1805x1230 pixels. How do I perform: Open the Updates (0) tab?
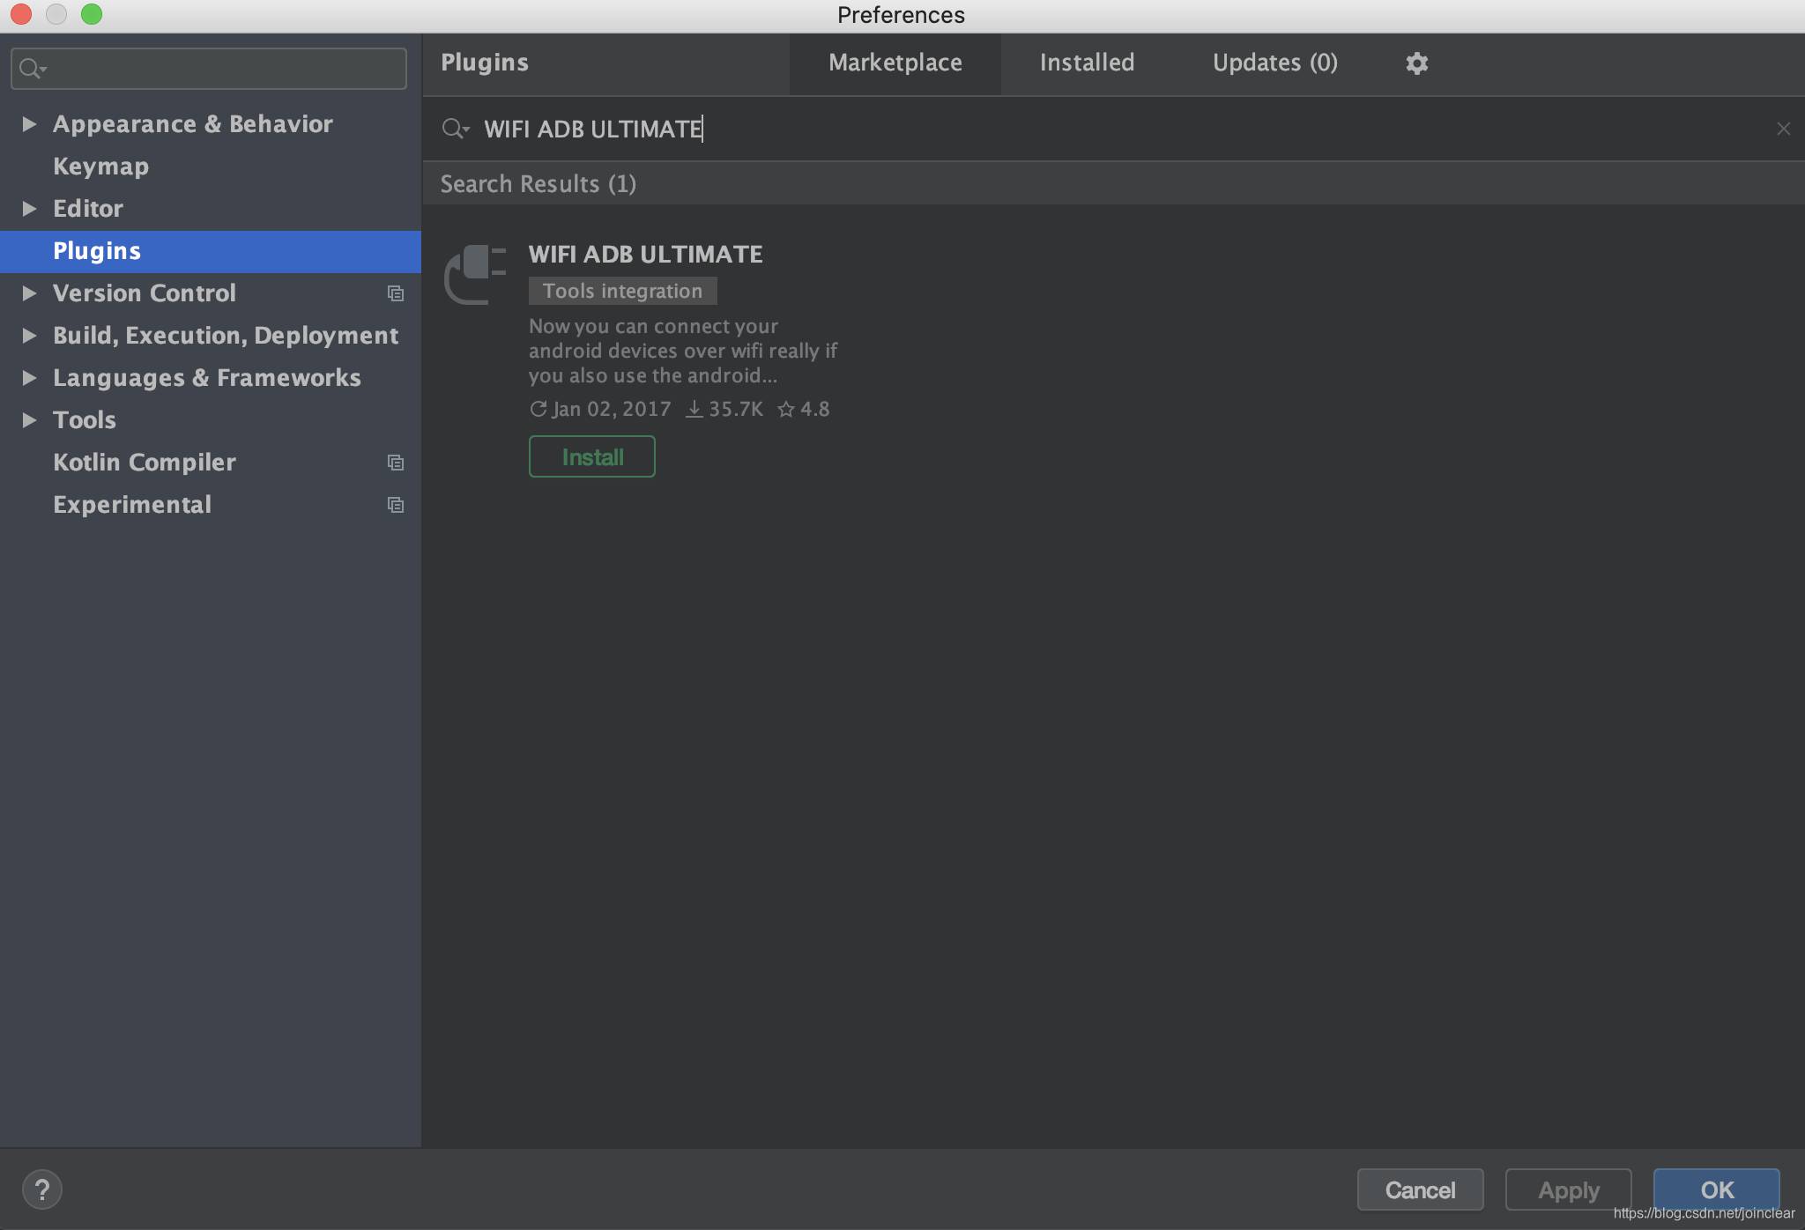coord(1275,63)
